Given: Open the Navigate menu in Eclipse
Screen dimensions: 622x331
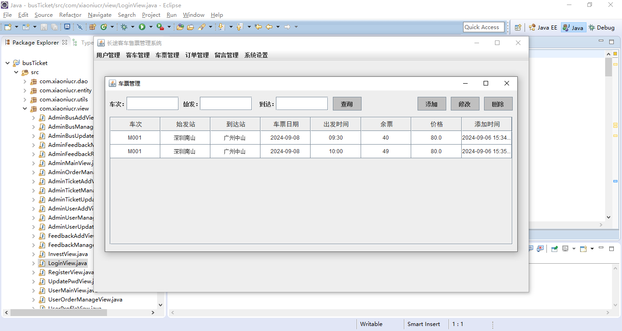Looking at the screenshot, I should pos(100,15).
